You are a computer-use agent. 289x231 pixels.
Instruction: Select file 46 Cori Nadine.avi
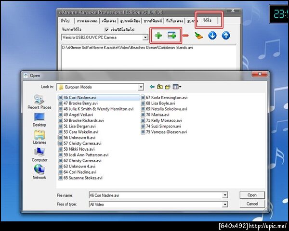[99, 97]
